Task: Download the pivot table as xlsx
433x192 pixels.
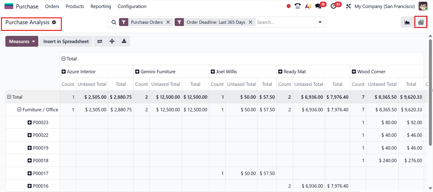Action: click(124, 41)
